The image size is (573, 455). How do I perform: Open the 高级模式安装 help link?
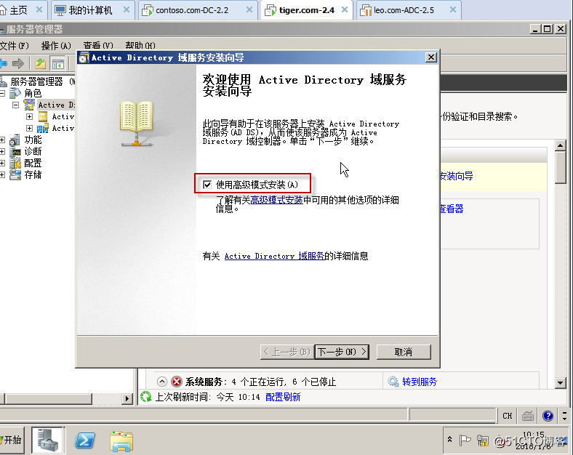click(276, 200)
